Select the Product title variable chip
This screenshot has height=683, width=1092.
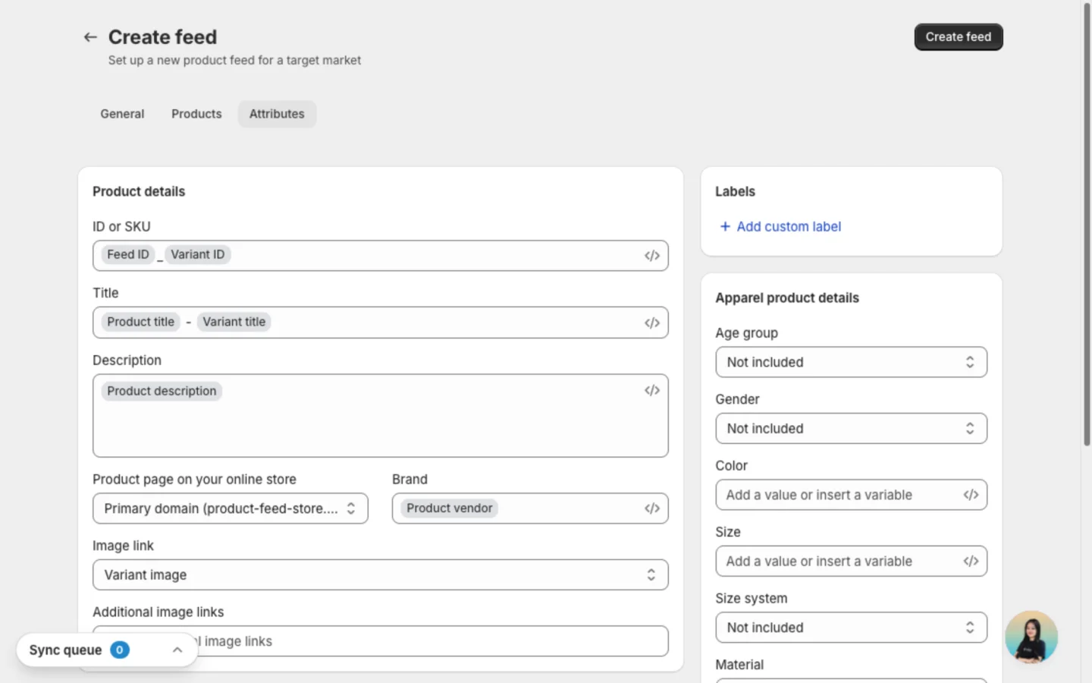[141, 322]
